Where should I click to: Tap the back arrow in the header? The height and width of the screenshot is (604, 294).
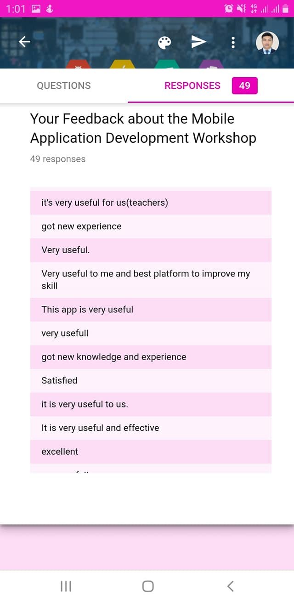(25, 42)
